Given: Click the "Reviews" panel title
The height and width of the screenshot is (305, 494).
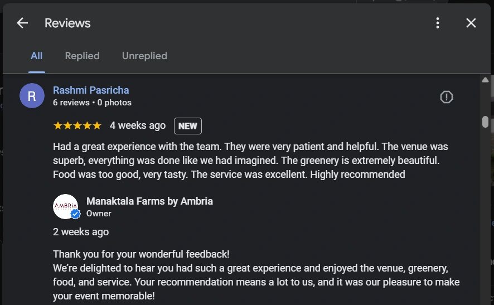Looking at the screenshot, I should tap(67, 23).
